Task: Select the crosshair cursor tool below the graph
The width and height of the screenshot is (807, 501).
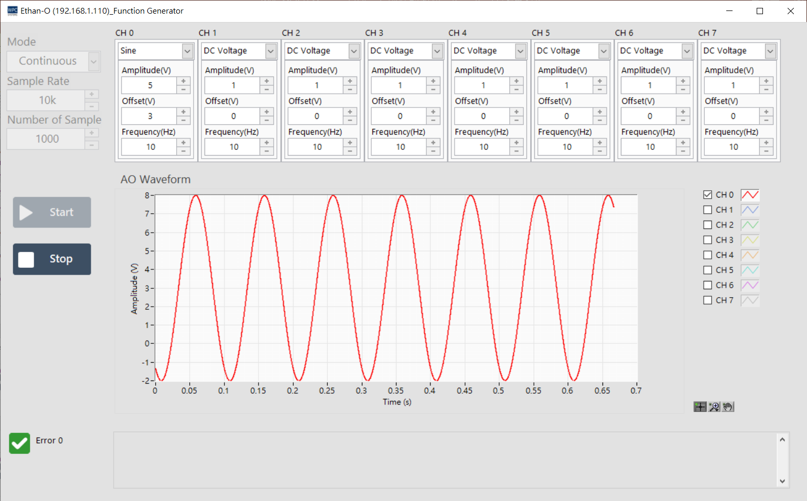Action: 700,406
